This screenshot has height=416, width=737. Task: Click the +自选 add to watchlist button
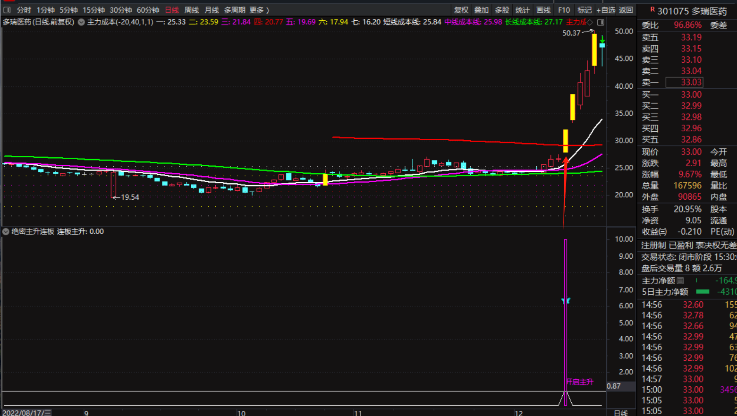click(606, 10)
